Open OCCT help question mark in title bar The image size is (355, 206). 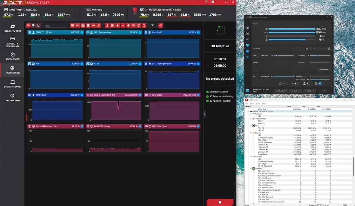[x=206, y=2]
